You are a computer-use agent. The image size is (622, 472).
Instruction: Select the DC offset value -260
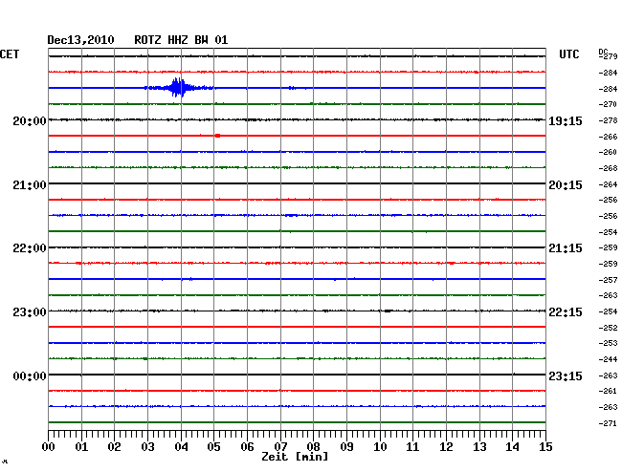[608, 152]
